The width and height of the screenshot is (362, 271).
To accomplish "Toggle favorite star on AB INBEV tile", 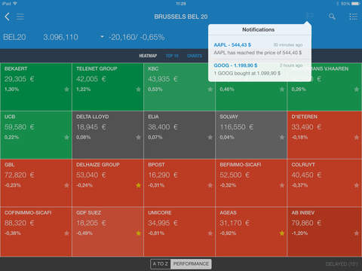I will pyautogui.click(x=357, y=233).
